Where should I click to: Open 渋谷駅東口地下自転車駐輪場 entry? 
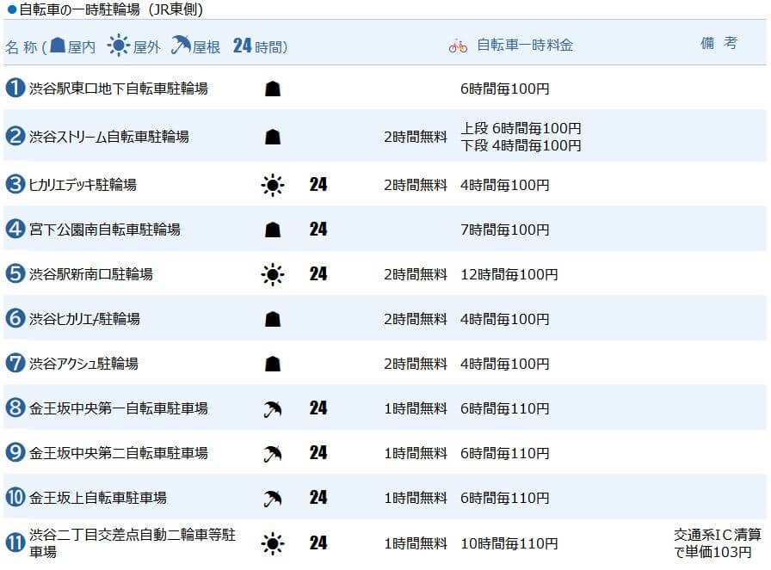pyautogui.click(x=118, y=89)
